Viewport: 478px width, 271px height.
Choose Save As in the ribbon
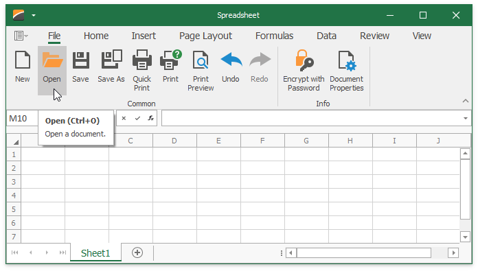111,66
